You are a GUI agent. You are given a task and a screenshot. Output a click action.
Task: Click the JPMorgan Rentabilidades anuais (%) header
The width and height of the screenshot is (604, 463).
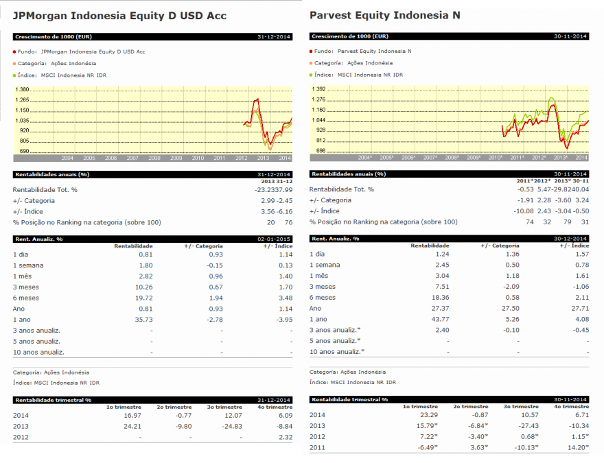(x=152, y=175)
